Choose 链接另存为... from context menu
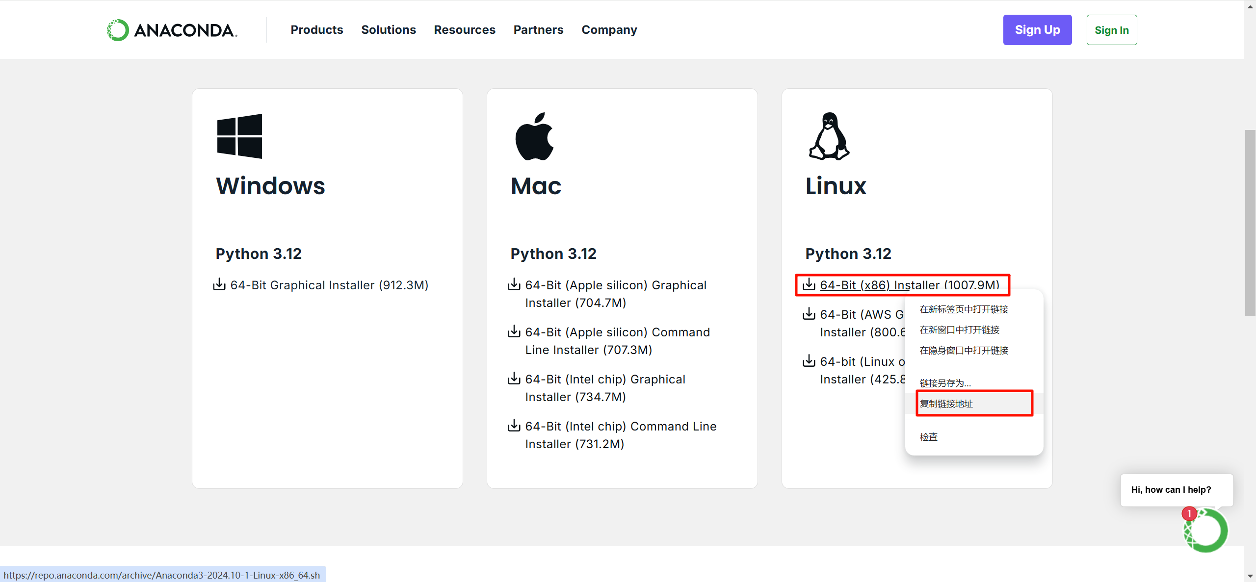 (x=945, y=383)
